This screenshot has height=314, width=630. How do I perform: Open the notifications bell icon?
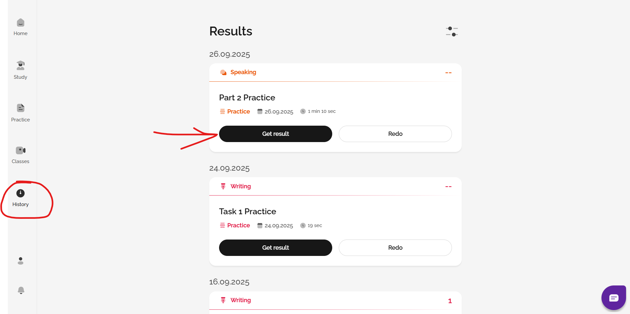tap(21, 290)
